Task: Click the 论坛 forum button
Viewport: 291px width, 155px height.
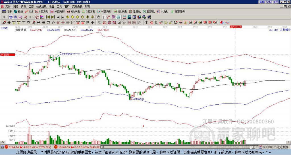Action: (269, 2)
